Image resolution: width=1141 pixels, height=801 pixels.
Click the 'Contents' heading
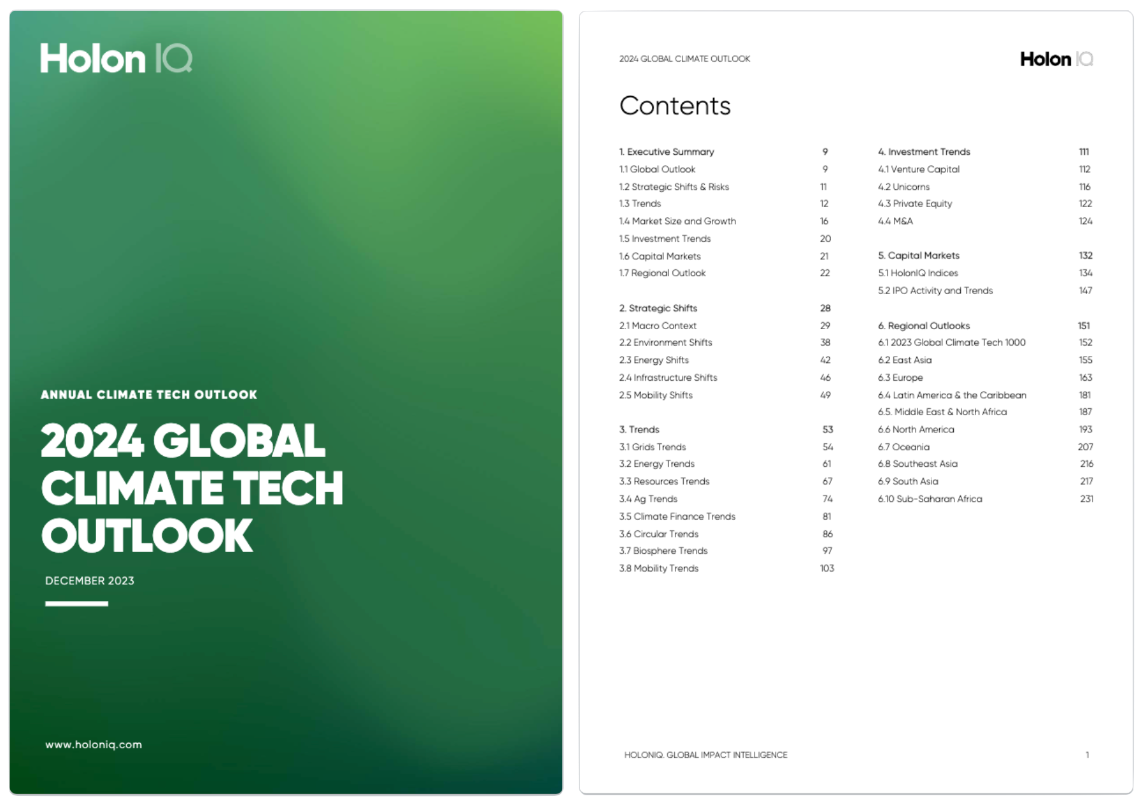[x=675, y=105]
